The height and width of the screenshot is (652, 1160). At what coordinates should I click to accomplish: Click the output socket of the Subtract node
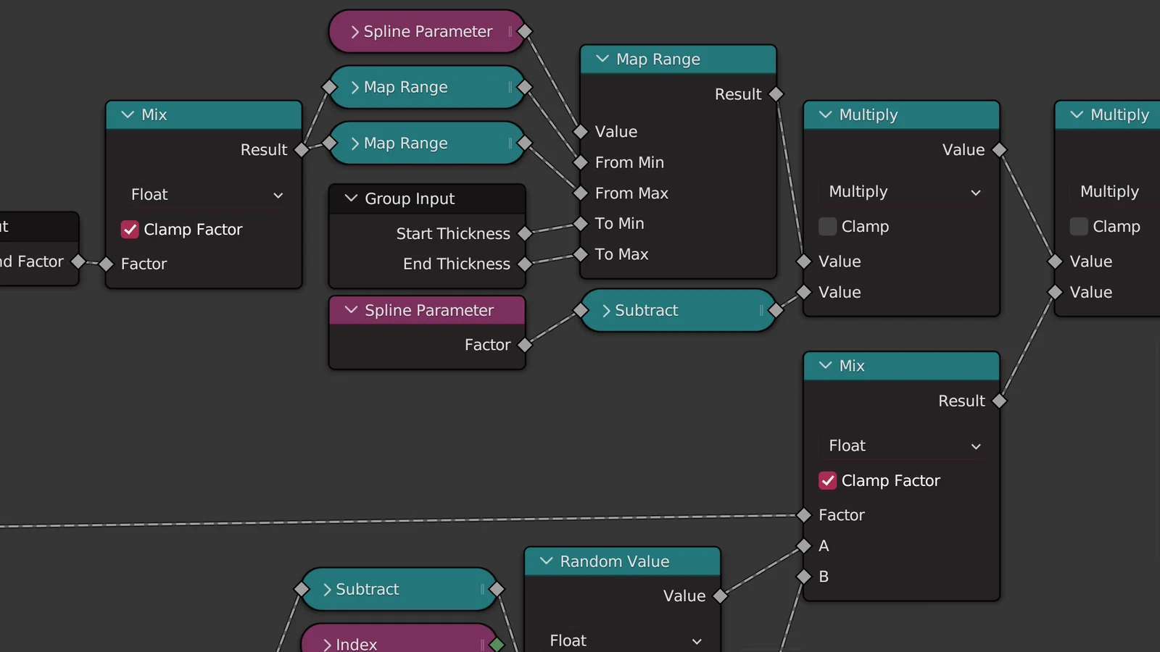click(775, 310)
